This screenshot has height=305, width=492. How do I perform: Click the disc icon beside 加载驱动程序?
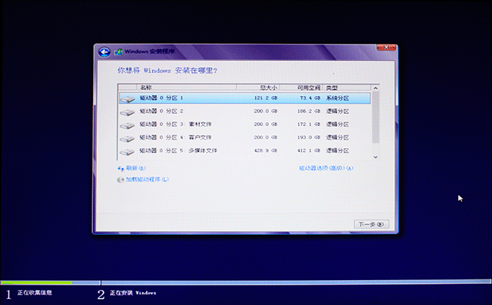[x=120, y=180]
